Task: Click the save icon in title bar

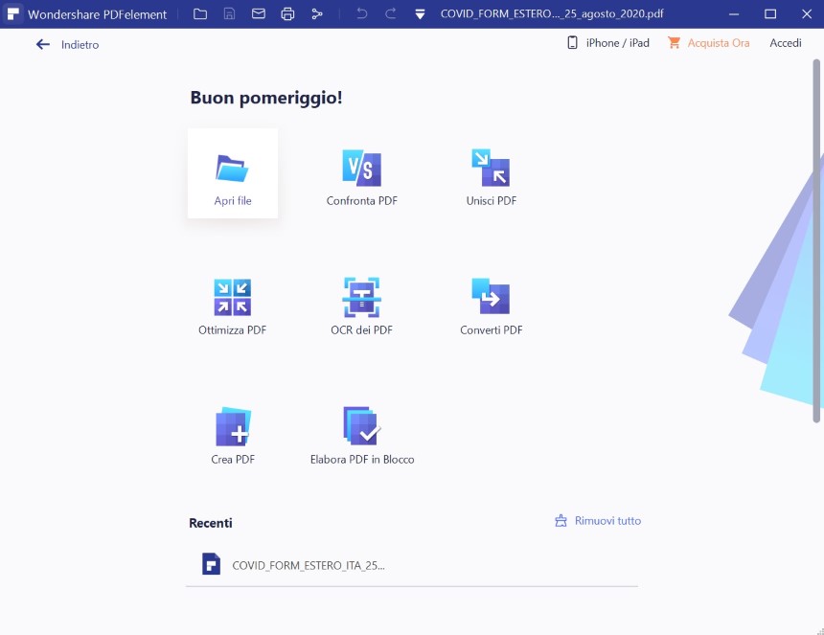Action: [x=229, y=14]
